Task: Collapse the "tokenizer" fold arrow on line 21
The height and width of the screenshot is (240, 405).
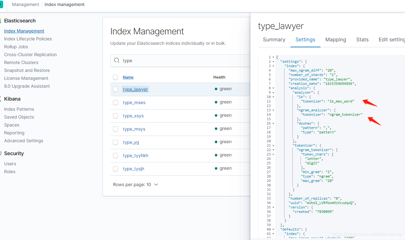Action: [x=273, y=145]
